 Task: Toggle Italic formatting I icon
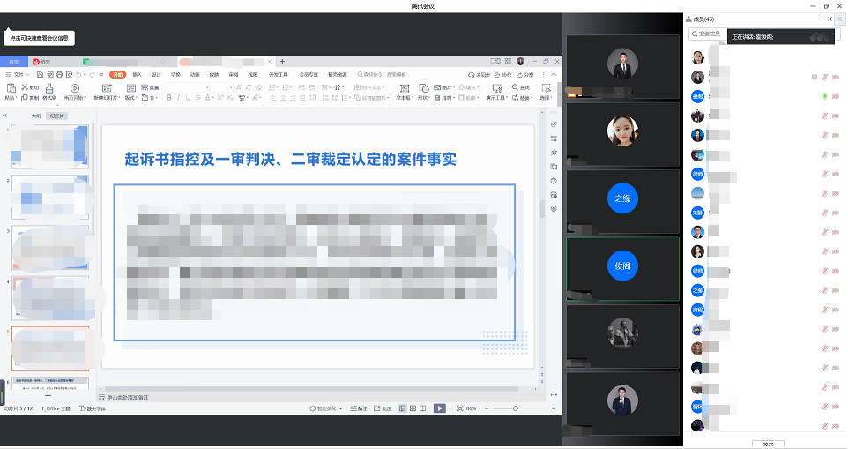coord(178,98)
